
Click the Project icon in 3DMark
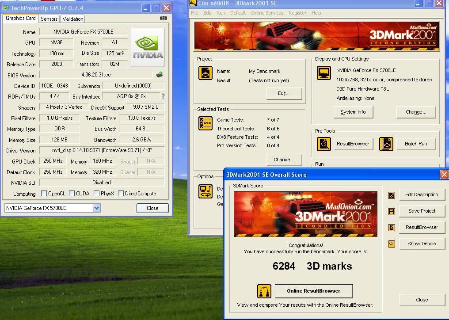pos(205,73)
